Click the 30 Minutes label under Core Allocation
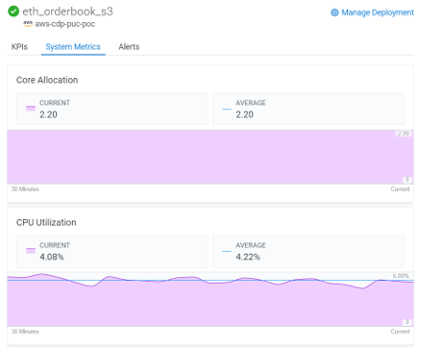Screen dimensions: 442x349 (25, 189)
